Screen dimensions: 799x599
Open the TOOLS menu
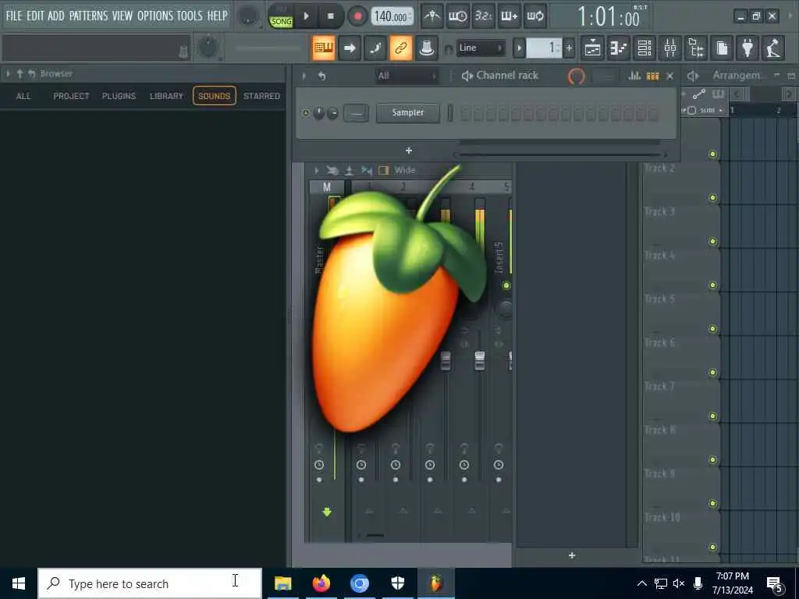(x=190, y=16)
